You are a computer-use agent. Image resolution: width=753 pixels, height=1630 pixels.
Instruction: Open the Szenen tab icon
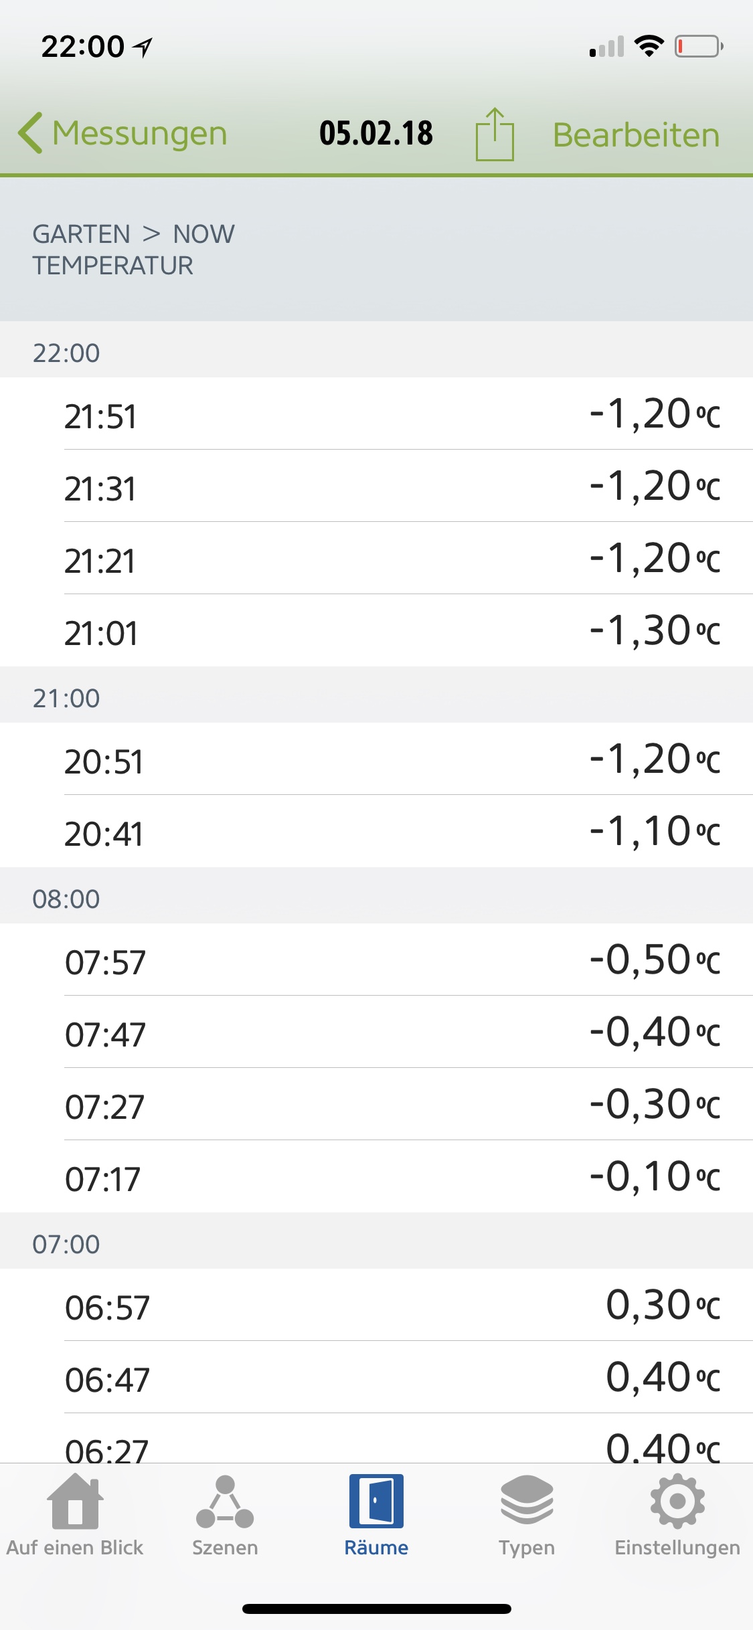[x=225, y=1502]
